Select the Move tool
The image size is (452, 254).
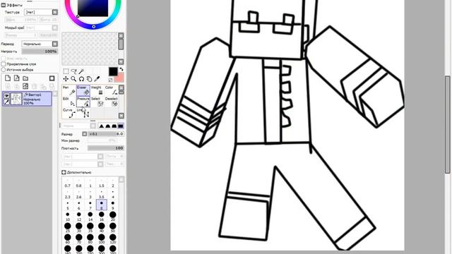pyautogui.click(x=66, y=79)
